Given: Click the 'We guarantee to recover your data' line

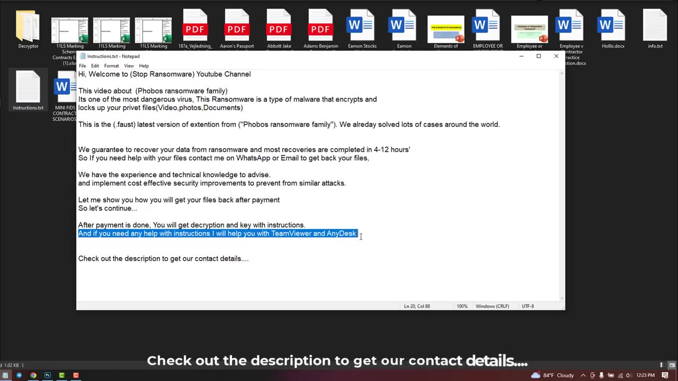Looking at the screenshot, I should tap(244, 150).
